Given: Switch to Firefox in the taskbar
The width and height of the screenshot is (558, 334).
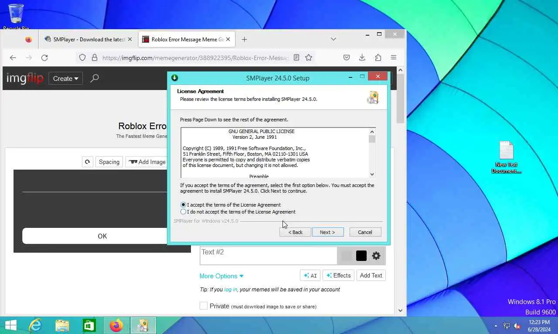Looking at the screenshot, I should tap(116, 325).
